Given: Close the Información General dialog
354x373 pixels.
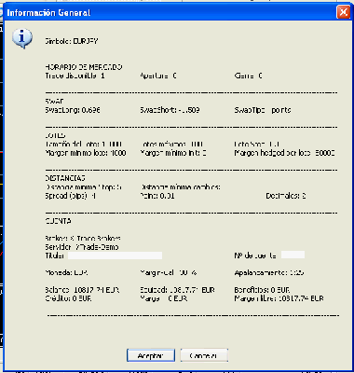Looking at the screenshot, I should click(x=343, y=12).
